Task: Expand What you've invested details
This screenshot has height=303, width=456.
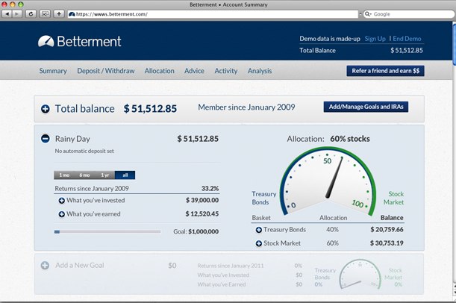Action: (61, 201)
